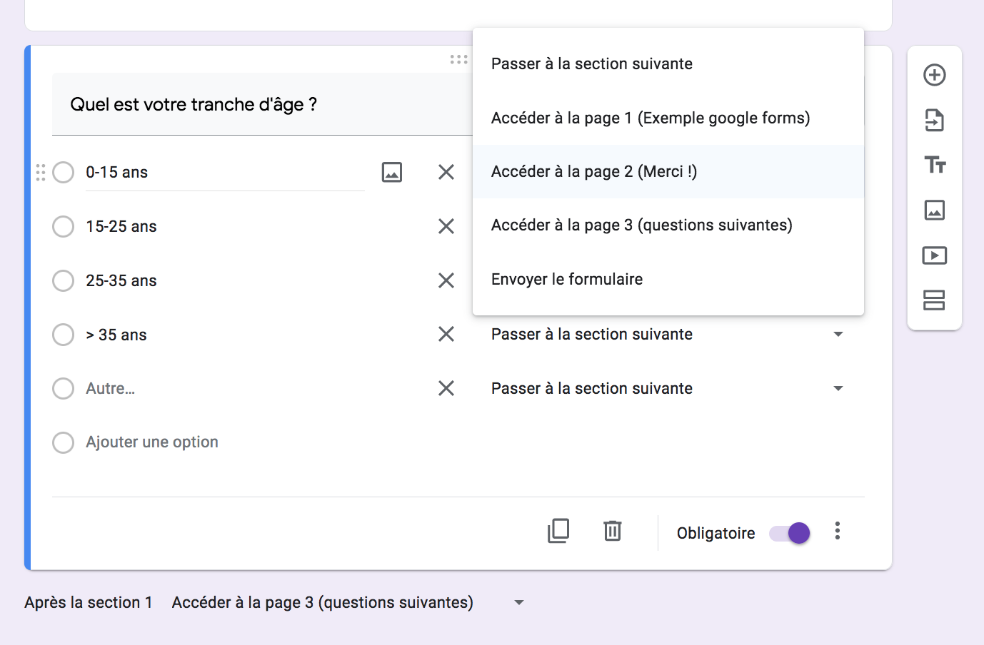Click the radio circle for 0-15 ans
Image resolution: width=984 pixels, height=645 pixels.
(64, 172)
